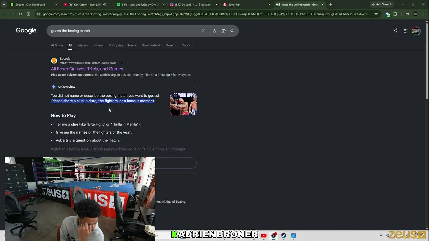The height and width of the screenshot is (241, 429).
Task: Switch to Videos results
Action: 98,45
